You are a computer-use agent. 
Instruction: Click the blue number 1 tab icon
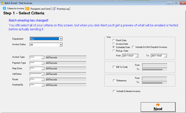click(x=4, y=8)
